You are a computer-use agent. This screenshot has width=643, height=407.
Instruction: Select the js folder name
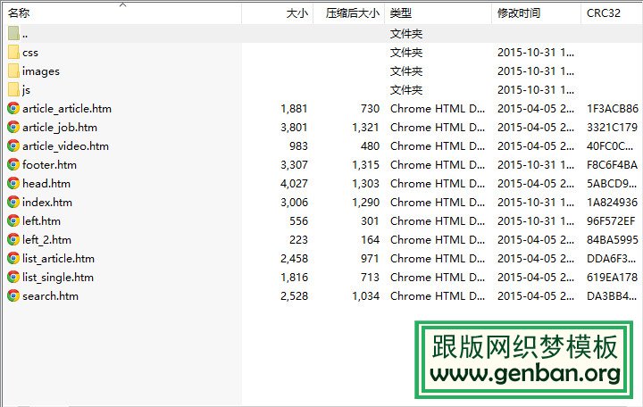click(x=26, y=90)
